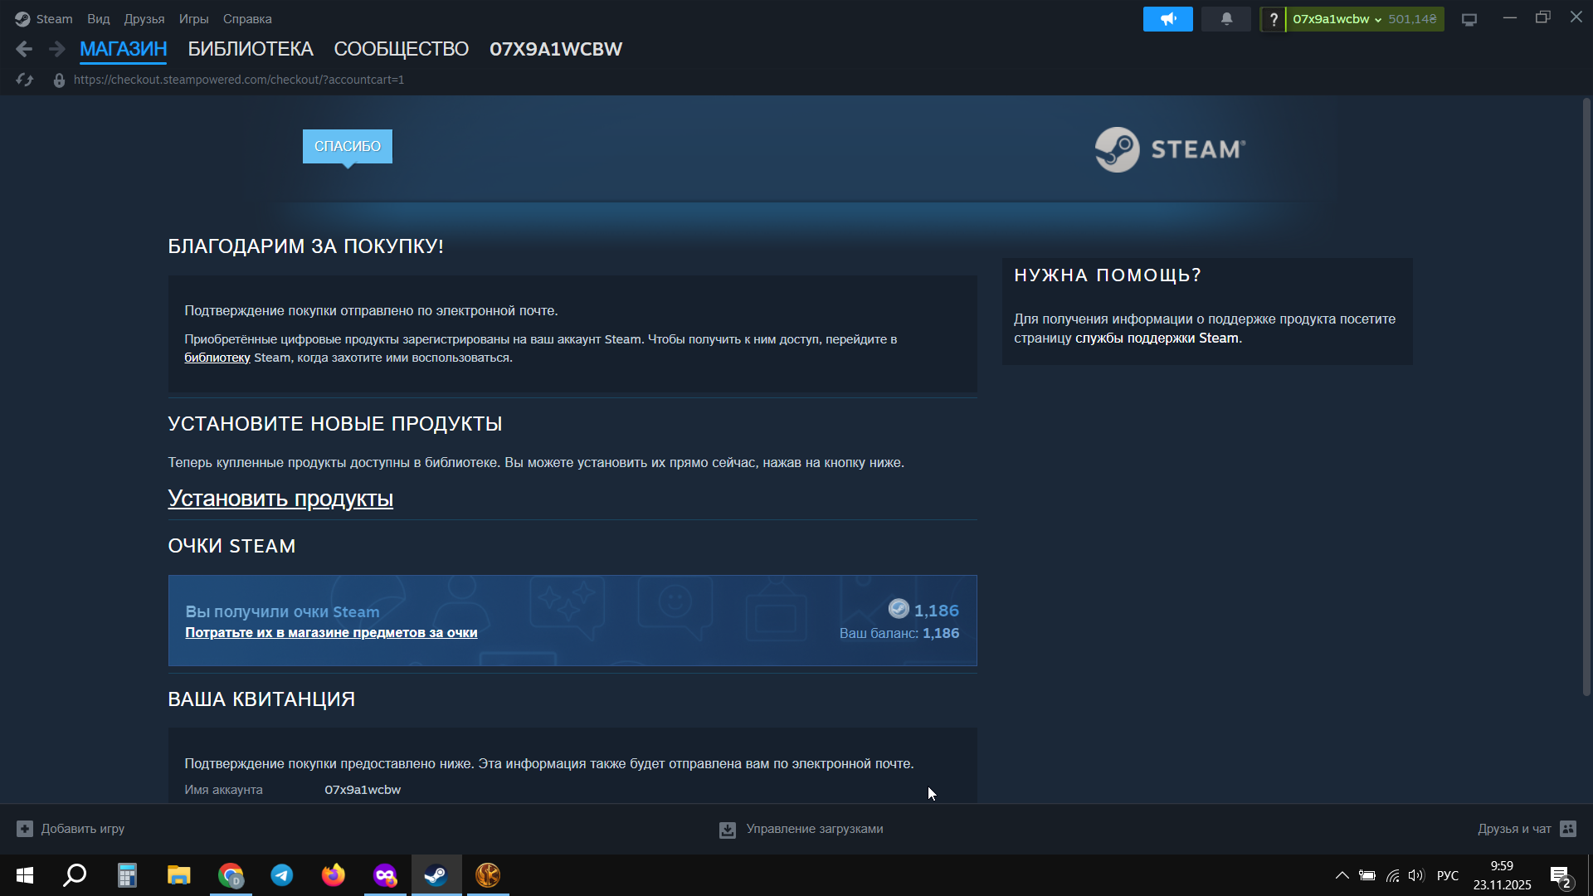This screenshot has width=1593, height=896.
Task: Open the библиотеку link
Action: pos(217,358)
